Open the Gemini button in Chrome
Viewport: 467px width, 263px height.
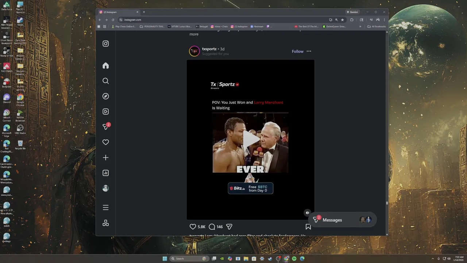tap(352, 12)
